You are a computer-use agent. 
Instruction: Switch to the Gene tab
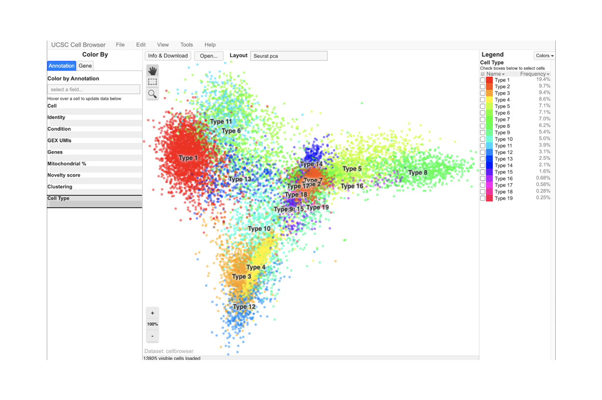click(x=85, y=66)
